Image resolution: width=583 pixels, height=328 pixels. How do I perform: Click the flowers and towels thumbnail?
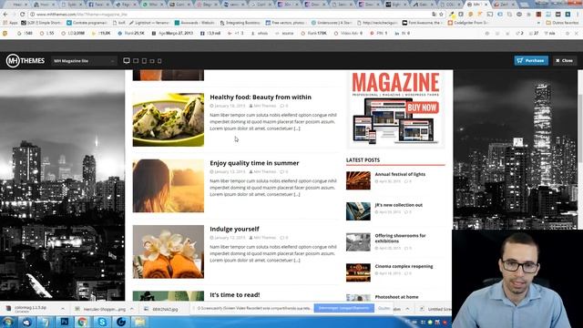pos(169,251)
